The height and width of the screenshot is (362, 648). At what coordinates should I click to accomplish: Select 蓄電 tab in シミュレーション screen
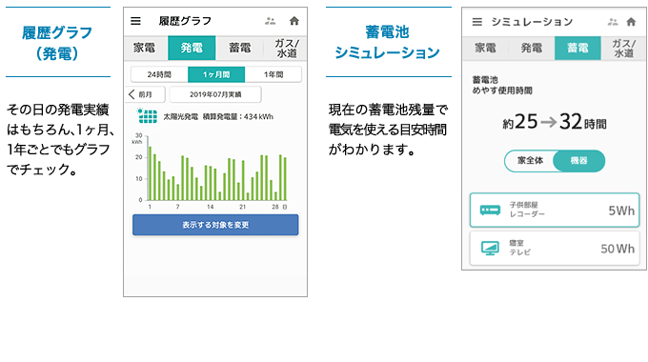pos(577,48)
